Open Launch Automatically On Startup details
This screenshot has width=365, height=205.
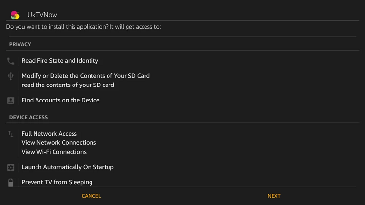(68, 167)
